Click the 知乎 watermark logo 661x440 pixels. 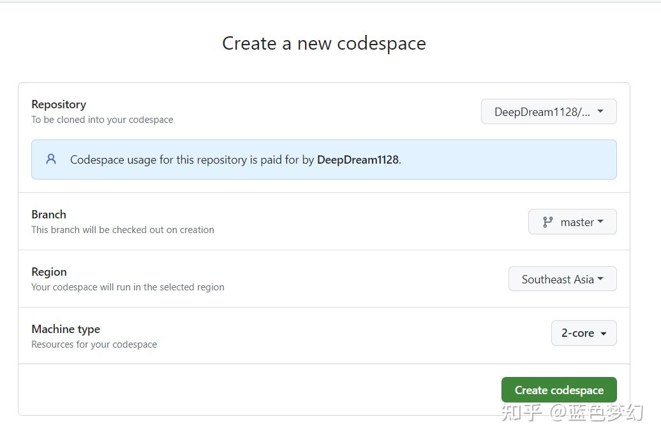pyautogui.click(x=521, y=413)
